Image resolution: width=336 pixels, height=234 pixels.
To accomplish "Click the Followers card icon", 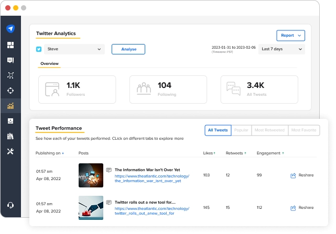I will pos(52,90).
